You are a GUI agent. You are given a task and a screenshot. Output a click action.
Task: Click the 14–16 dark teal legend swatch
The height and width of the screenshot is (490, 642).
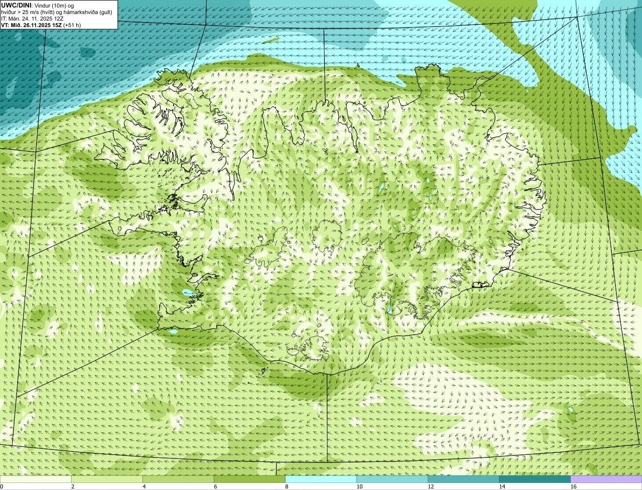click(535, 479)
